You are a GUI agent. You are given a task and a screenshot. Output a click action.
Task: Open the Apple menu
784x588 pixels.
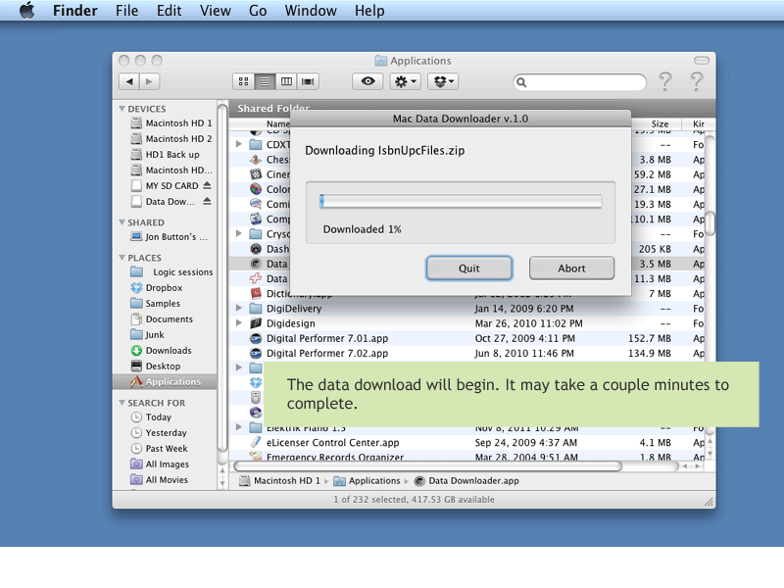point(27,10)
